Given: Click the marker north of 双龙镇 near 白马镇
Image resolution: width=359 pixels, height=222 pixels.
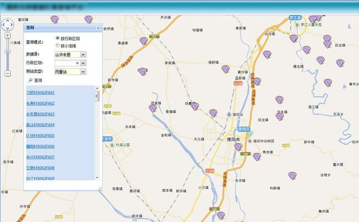Looking at the screenshot, I should 267,55.
